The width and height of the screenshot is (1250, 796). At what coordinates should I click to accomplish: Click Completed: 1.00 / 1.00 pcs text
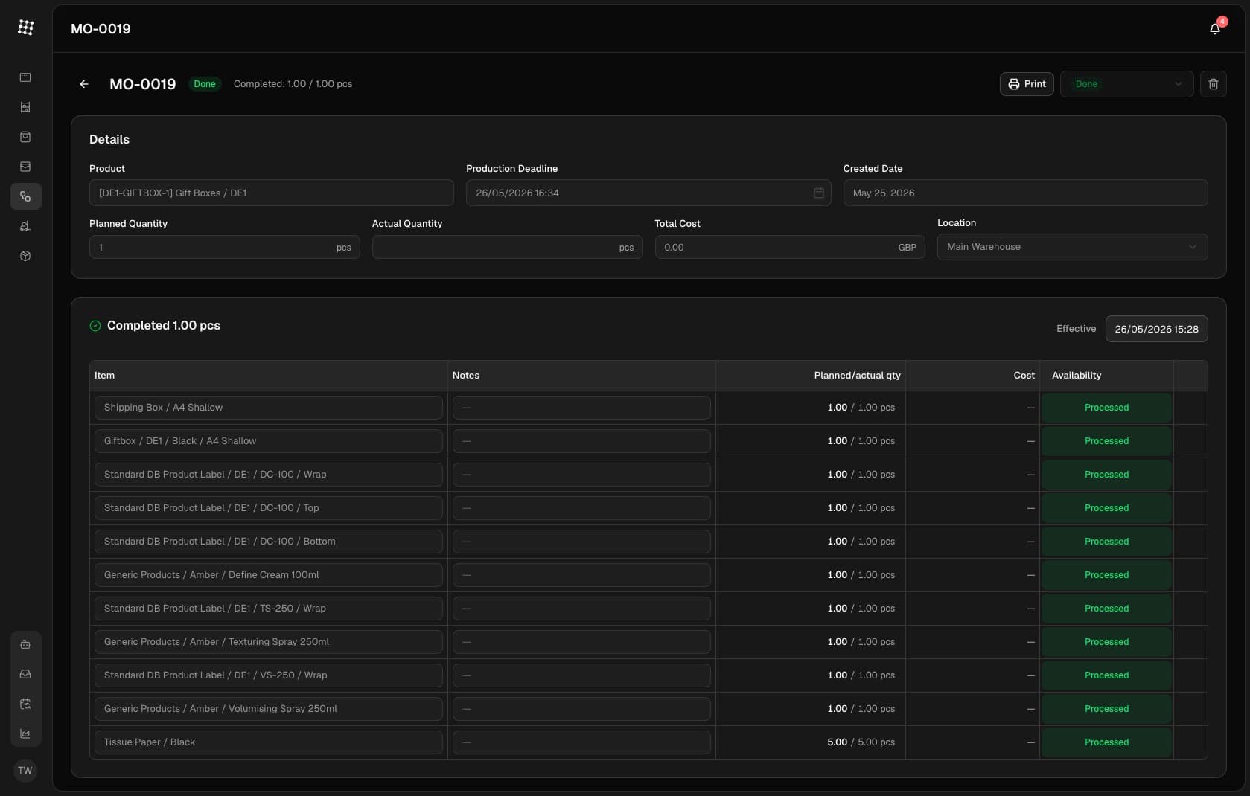(293, 84)
